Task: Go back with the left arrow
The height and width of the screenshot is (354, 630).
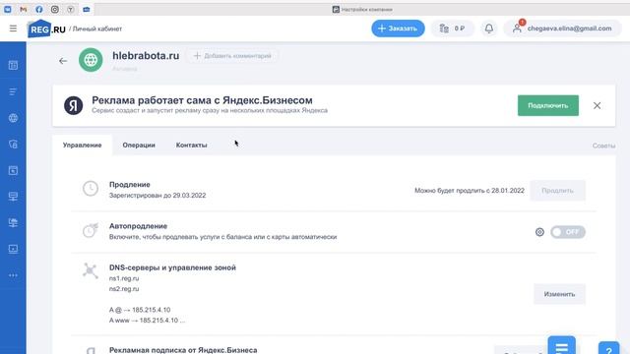Action: pyautogui.click(x=63, y=61)
